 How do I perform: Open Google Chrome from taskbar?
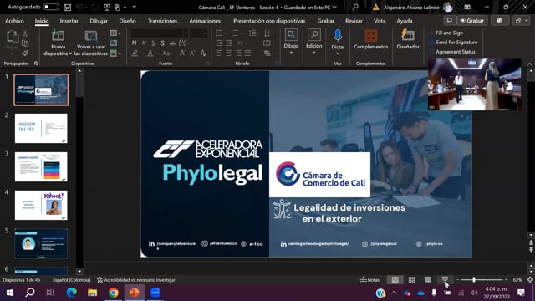(114, 293)
